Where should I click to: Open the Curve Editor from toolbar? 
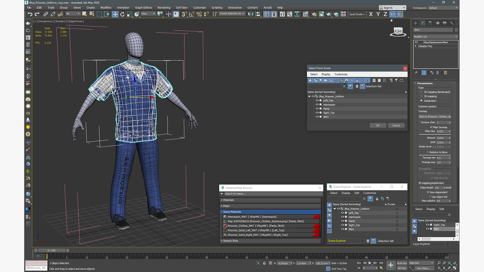(x=290, y=14)
